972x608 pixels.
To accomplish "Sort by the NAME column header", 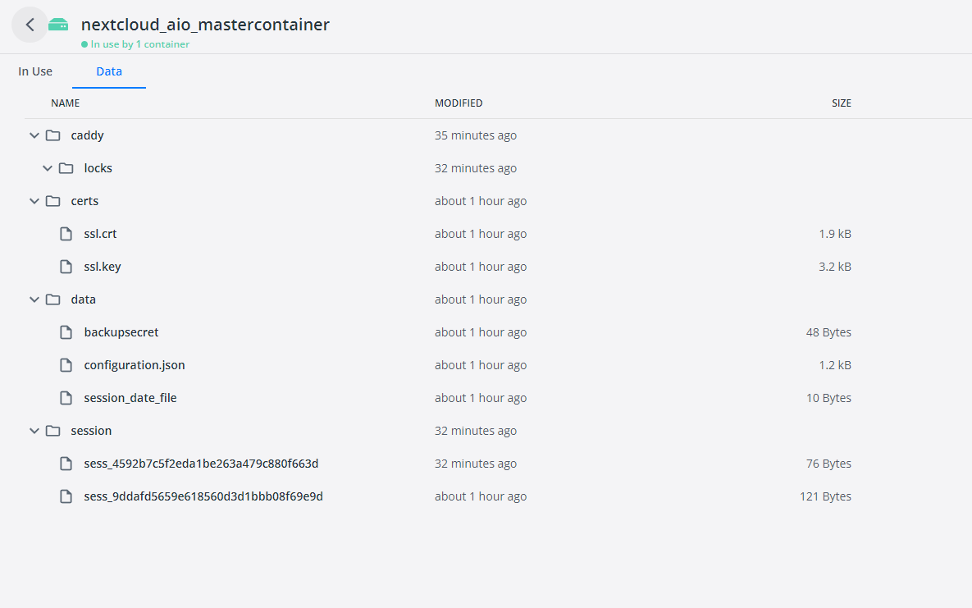I will tap(65, 103).
